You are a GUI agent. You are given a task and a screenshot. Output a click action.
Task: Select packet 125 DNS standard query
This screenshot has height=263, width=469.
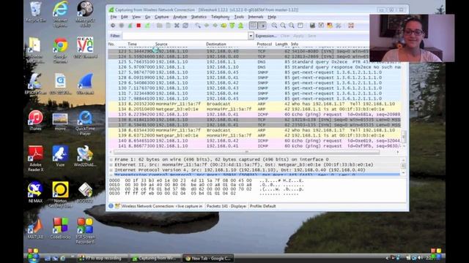[254, 62]
